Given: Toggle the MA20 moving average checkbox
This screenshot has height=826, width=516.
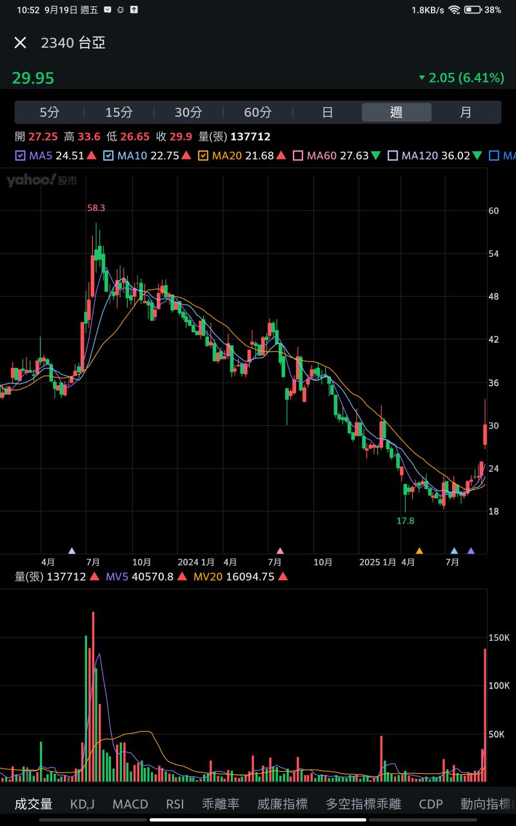Looking at the screenshot, I should pyautogui.click(x=203, y=156).
